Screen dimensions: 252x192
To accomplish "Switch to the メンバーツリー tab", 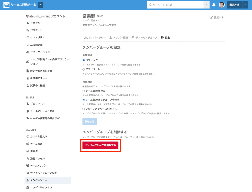I will [x=95, y=38].
